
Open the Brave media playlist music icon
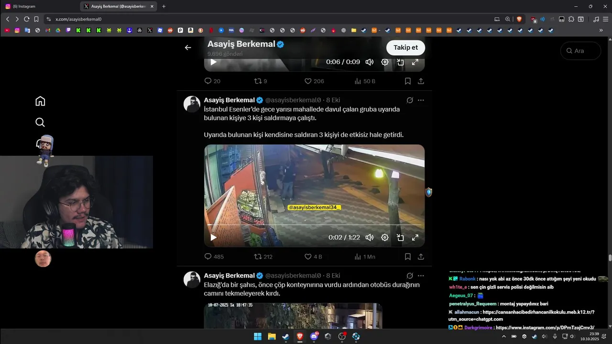pyautogui.click(x=596, y=19)
